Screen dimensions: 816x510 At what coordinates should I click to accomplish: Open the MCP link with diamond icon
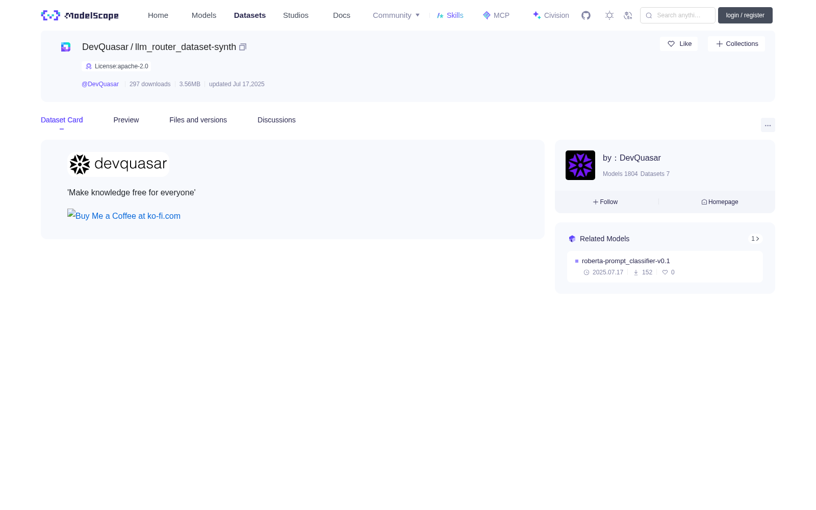coord(496,15)
